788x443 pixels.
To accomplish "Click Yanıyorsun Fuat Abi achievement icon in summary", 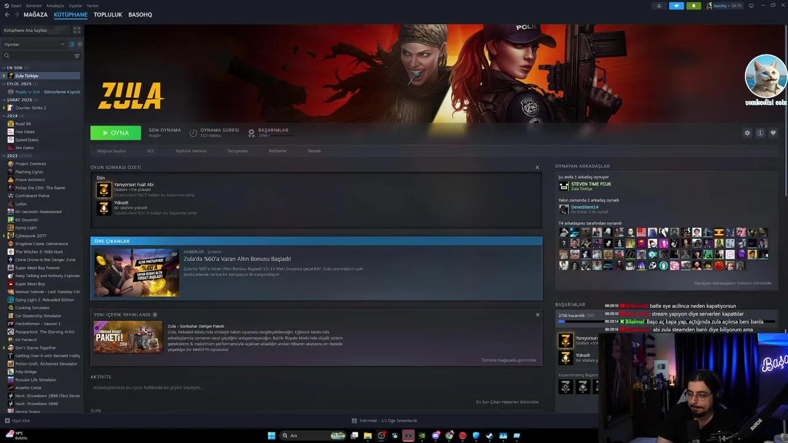I will tap(103, 190).
